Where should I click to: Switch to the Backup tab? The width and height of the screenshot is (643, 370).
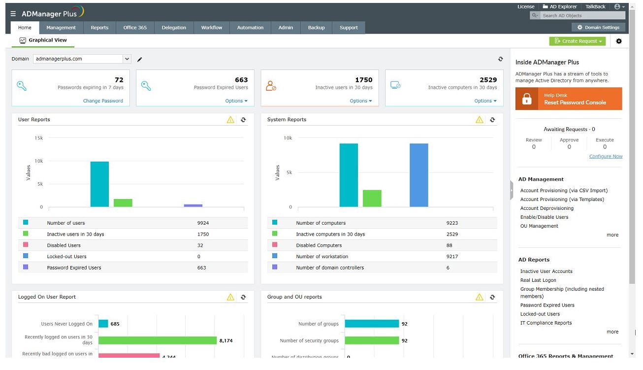(x=316, y=28)
